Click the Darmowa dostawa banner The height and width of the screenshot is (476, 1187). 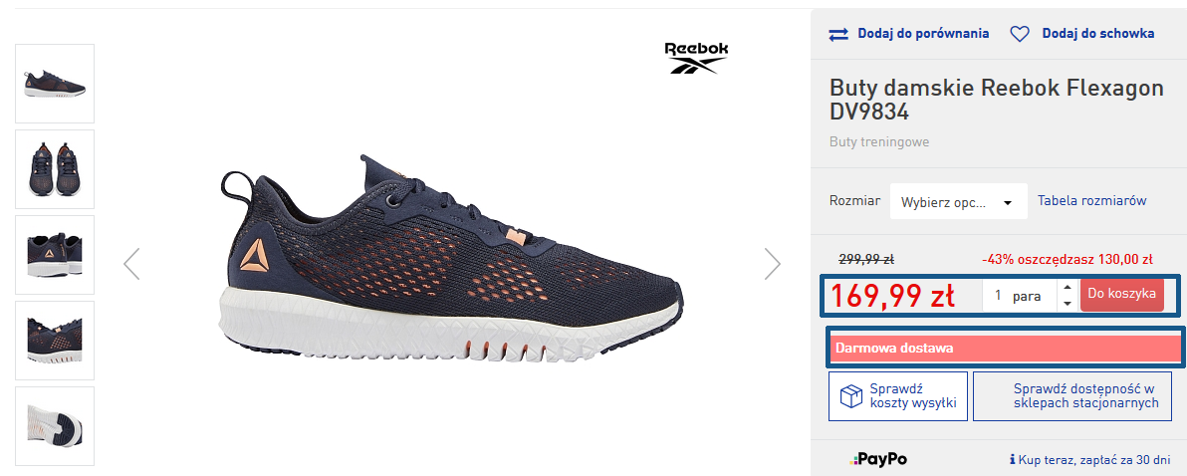1006,349
